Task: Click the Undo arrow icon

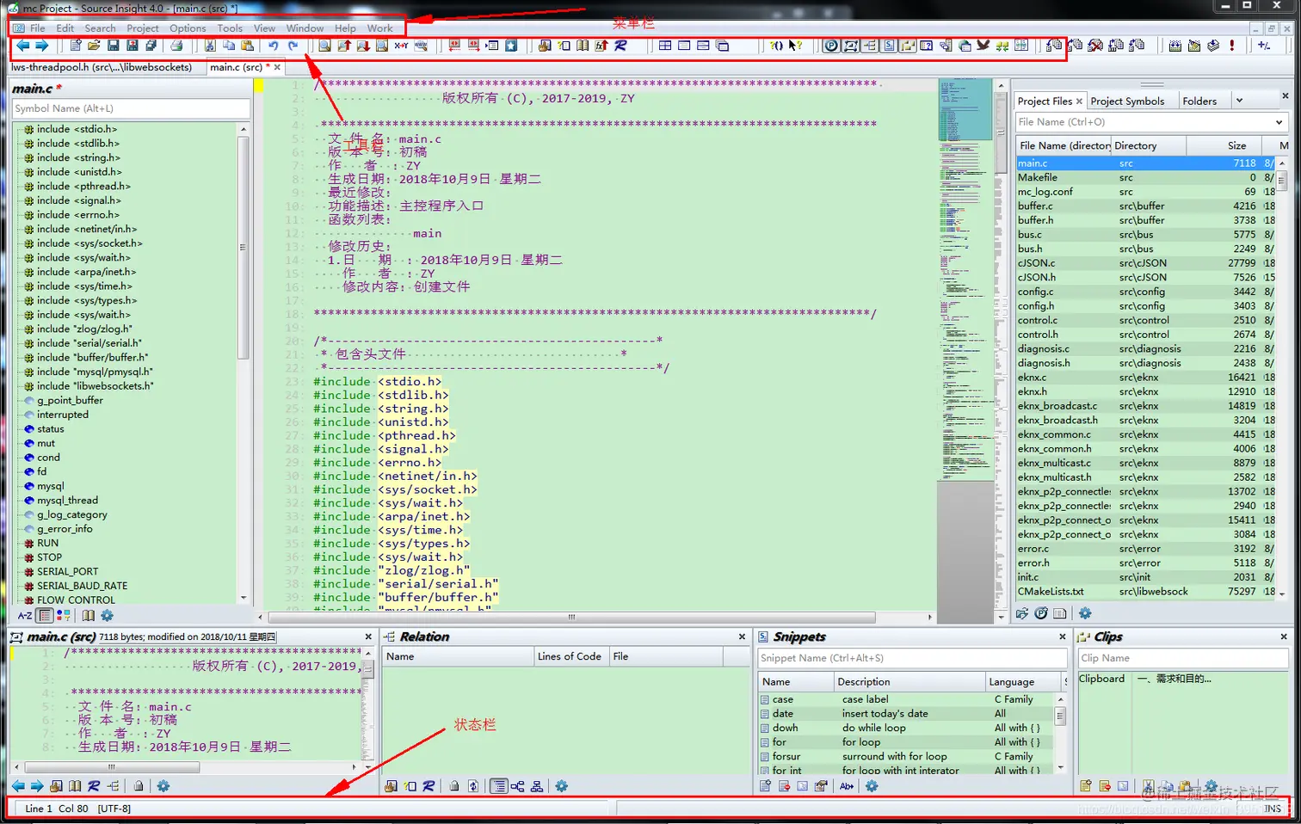Action: pos(273,46)
